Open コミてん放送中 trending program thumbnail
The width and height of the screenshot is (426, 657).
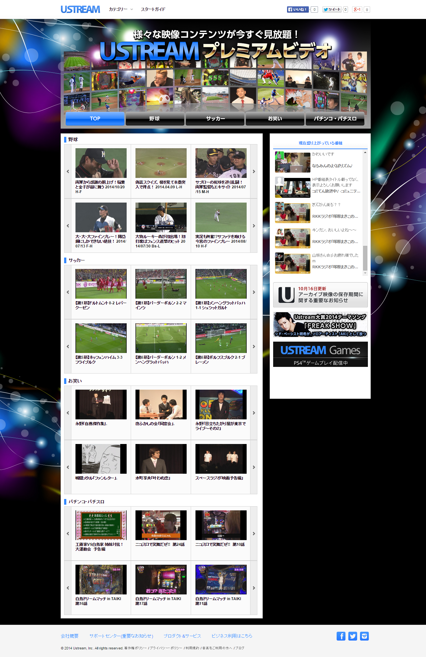coord(293,187)
